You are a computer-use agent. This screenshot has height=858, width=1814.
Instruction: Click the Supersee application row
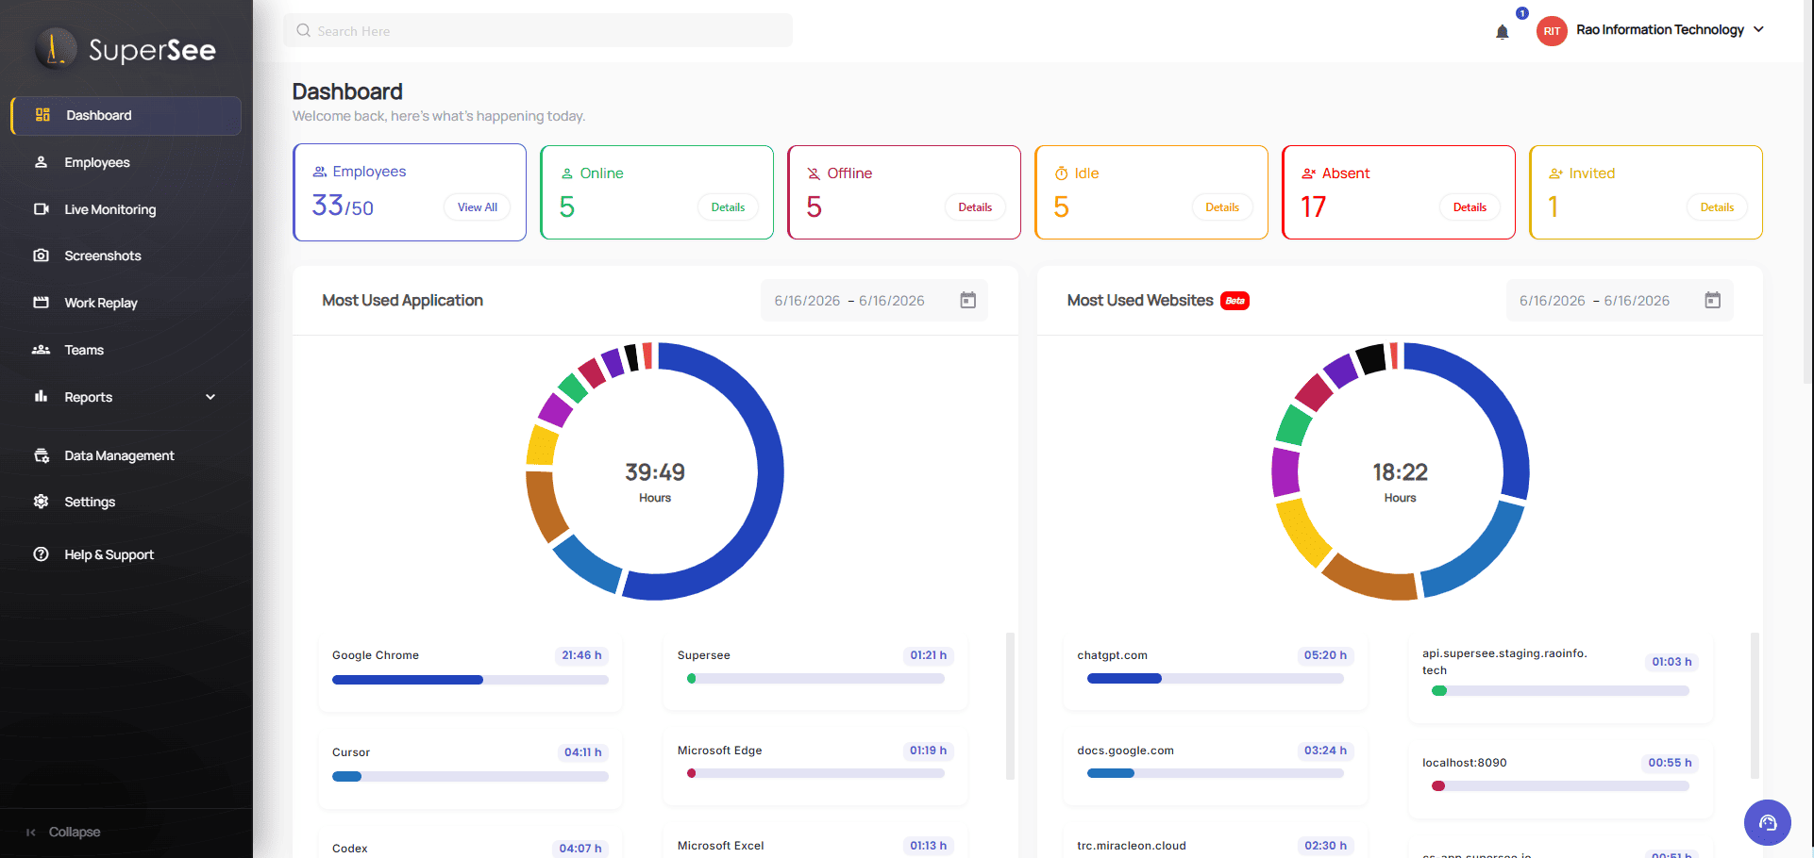point(815,672)
